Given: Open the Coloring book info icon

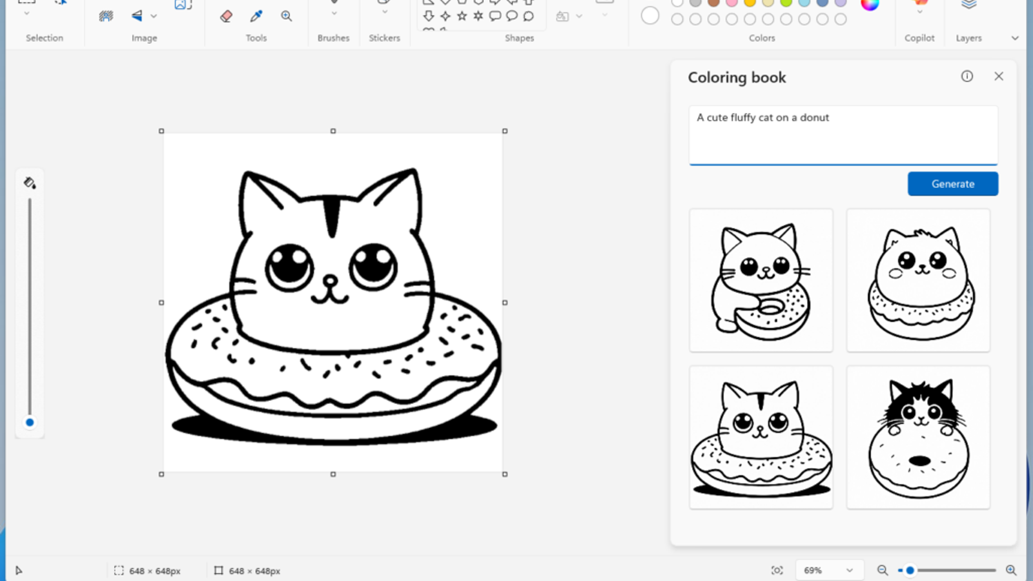Looking at the screenshot, I should 967,76.
